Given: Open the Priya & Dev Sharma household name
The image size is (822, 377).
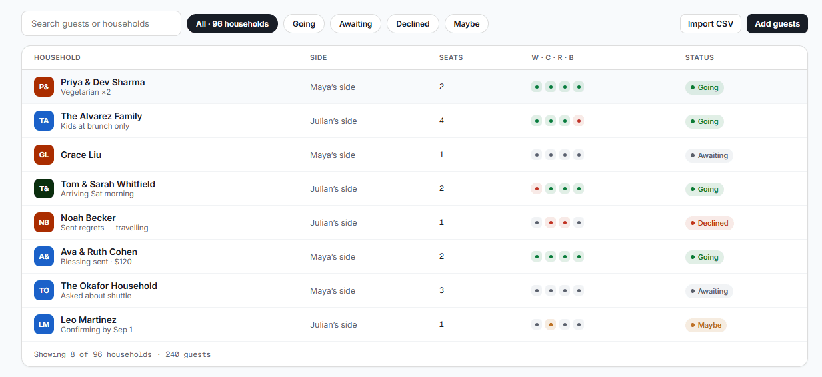Looking at the screenshot, I should pos(103,82).
